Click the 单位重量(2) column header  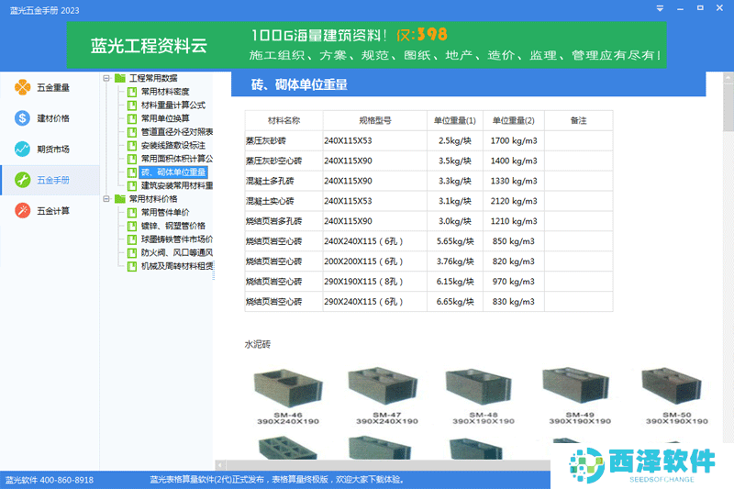coord(514,121)
